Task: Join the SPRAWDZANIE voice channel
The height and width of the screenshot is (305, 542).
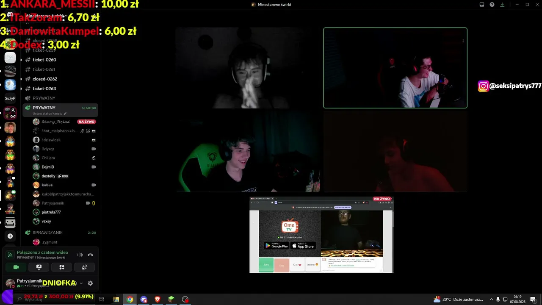Action: pyautogui.click(x=60, y=233)
